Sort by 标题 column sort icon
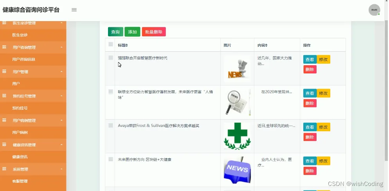 (126, 45)
